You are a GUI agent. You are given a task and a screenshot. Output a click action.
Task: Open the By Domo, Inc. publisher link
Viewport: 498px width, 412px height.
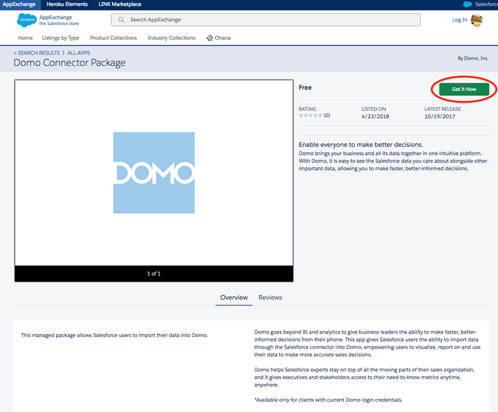[473, 57]
